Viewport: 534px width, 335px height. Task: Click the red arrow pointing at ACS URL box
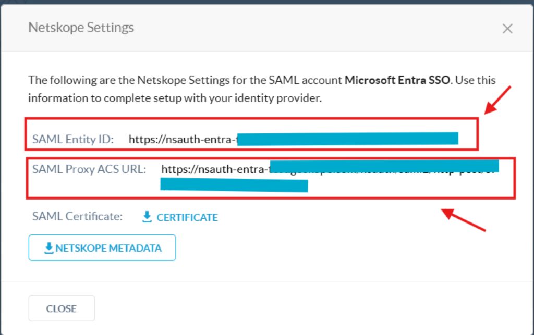463,220
